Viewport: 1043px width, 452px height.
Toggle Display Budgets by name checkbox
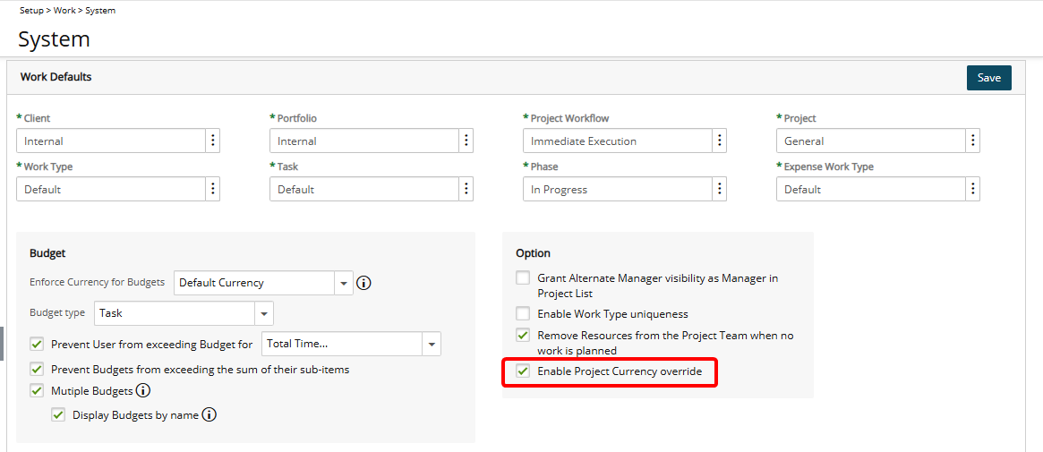point(58,414)
